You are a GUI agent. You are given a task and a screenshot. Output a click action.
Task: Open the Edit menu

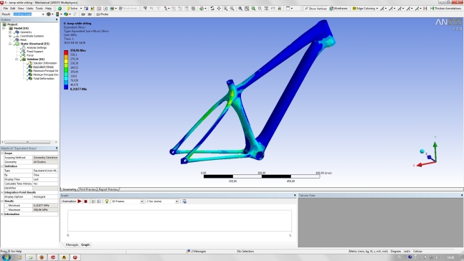[x=13, y=9]
